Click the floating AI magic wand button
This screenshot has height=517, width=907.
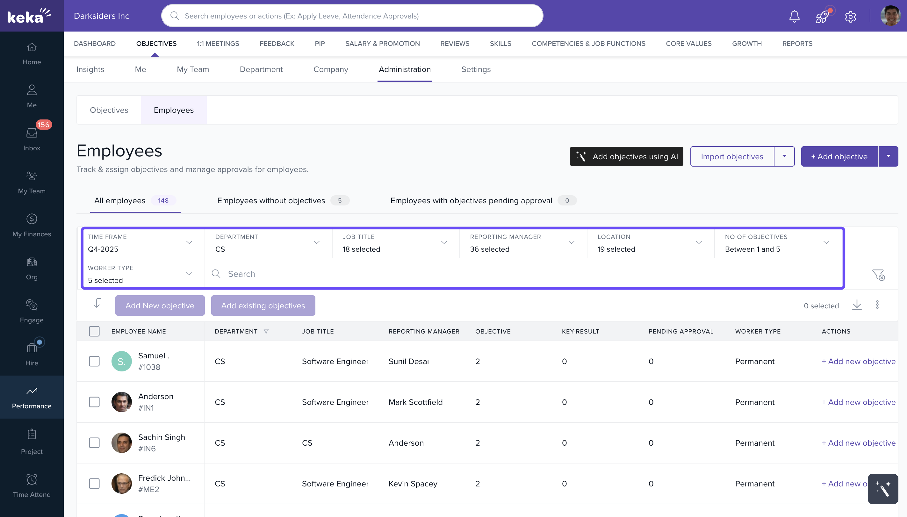(882, 489)
